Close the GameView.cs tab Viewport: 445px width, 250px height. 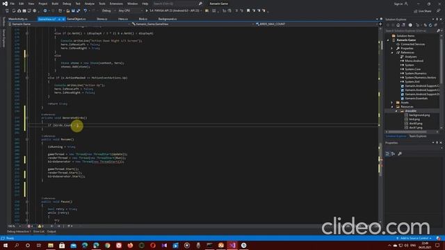63,19
